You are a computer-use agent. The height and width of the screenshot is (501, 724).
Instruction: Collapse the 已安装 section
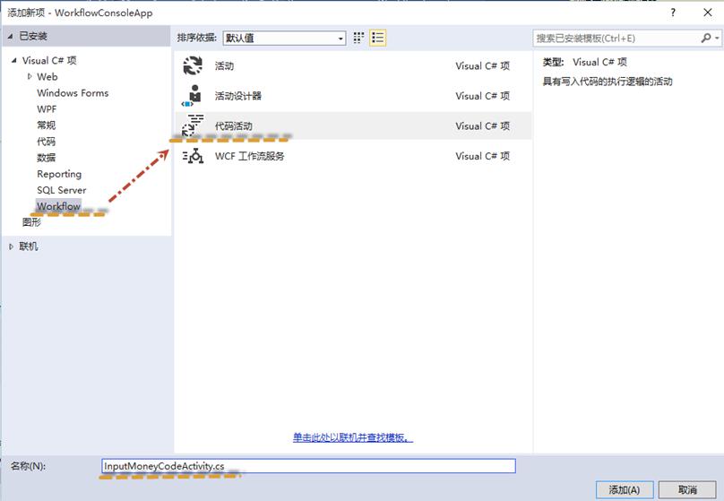click(10, 36)
